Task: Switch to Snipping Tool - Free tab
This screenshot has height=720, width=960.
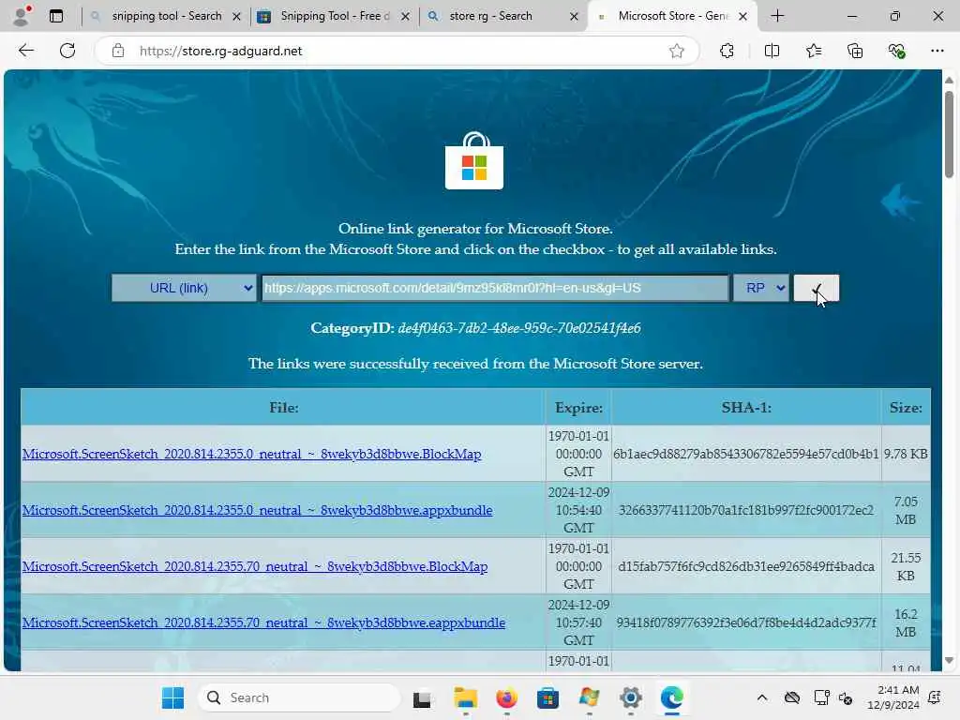Action: click(x=335, y=16)
